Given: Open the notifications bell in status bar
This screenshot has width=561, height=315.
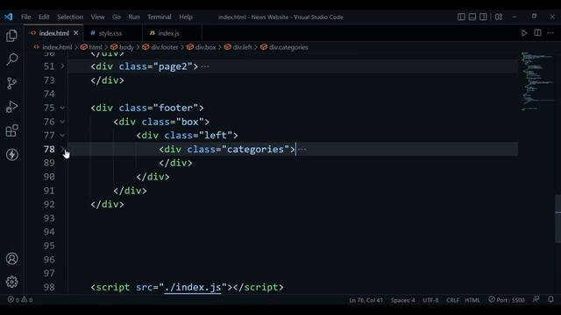Looking at the screenshot, I should [x=550, y=299].
